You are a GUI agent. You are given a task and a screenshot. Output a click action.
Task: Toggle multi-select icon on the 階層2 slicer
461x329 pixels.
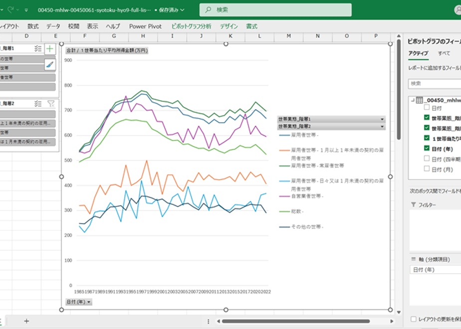[38, 103]
